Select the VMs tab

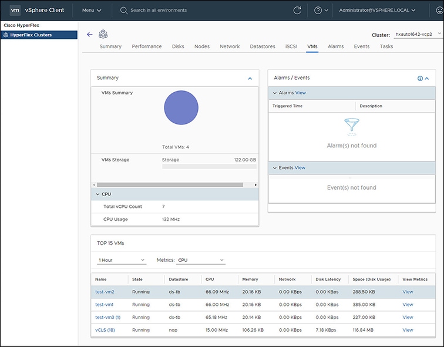point(312,46)
